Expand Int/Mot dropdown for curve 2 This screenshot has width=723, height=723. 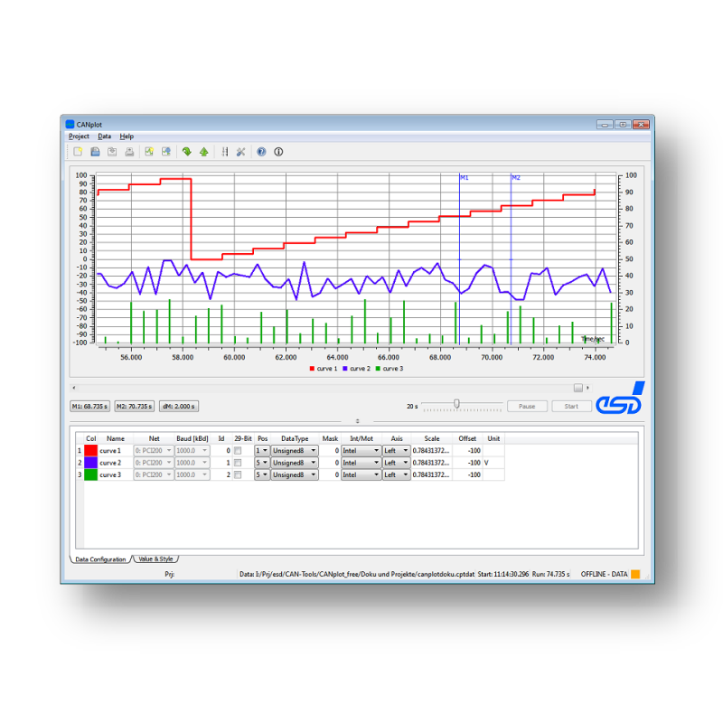click(361, 463)
